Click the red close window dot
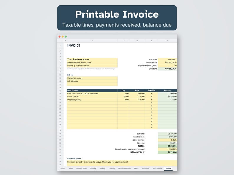234x175 pixels. point(60,37)
